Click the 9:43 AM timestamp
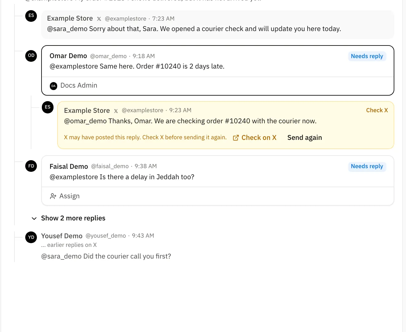 point(143,236)
